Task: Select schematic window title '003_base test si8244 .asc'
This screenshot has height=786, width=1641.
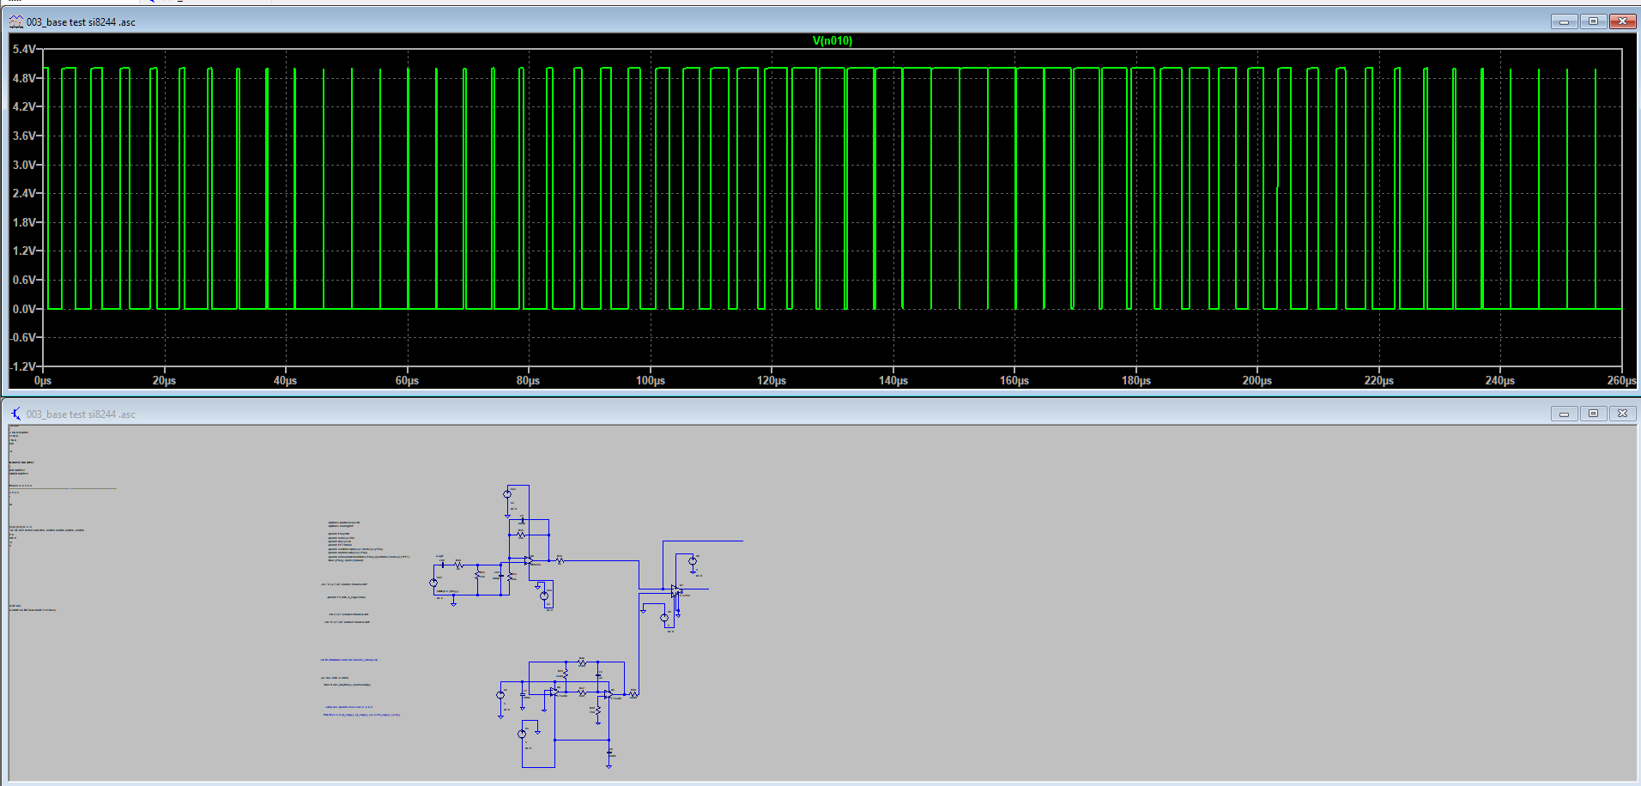Action: 81,414
